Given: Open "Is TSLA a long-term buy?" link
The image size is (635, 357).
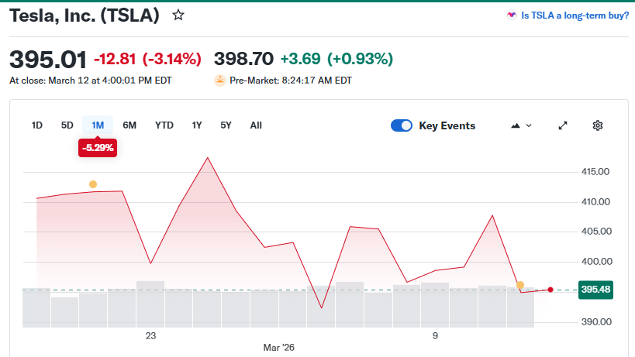Looking at the screenshot, I should [x=575, y=15].
